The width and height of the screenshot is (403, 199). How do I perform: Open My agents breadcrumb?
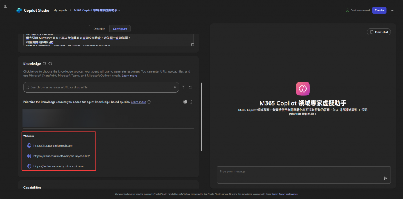[60, 11]
